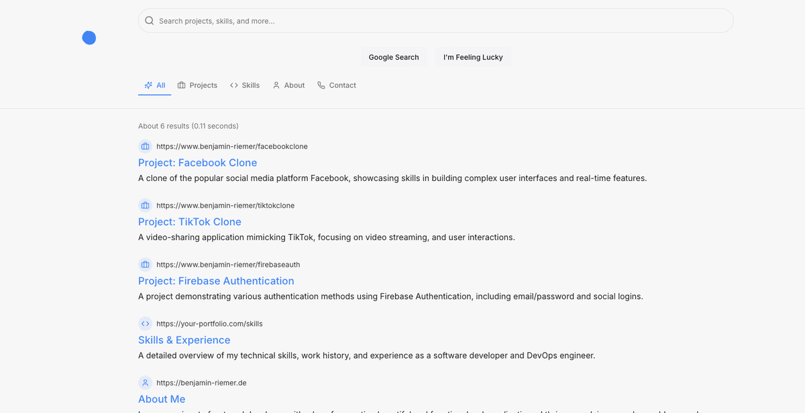Click briefcase icon beside tiktokclone URL

tap(145, 205)
